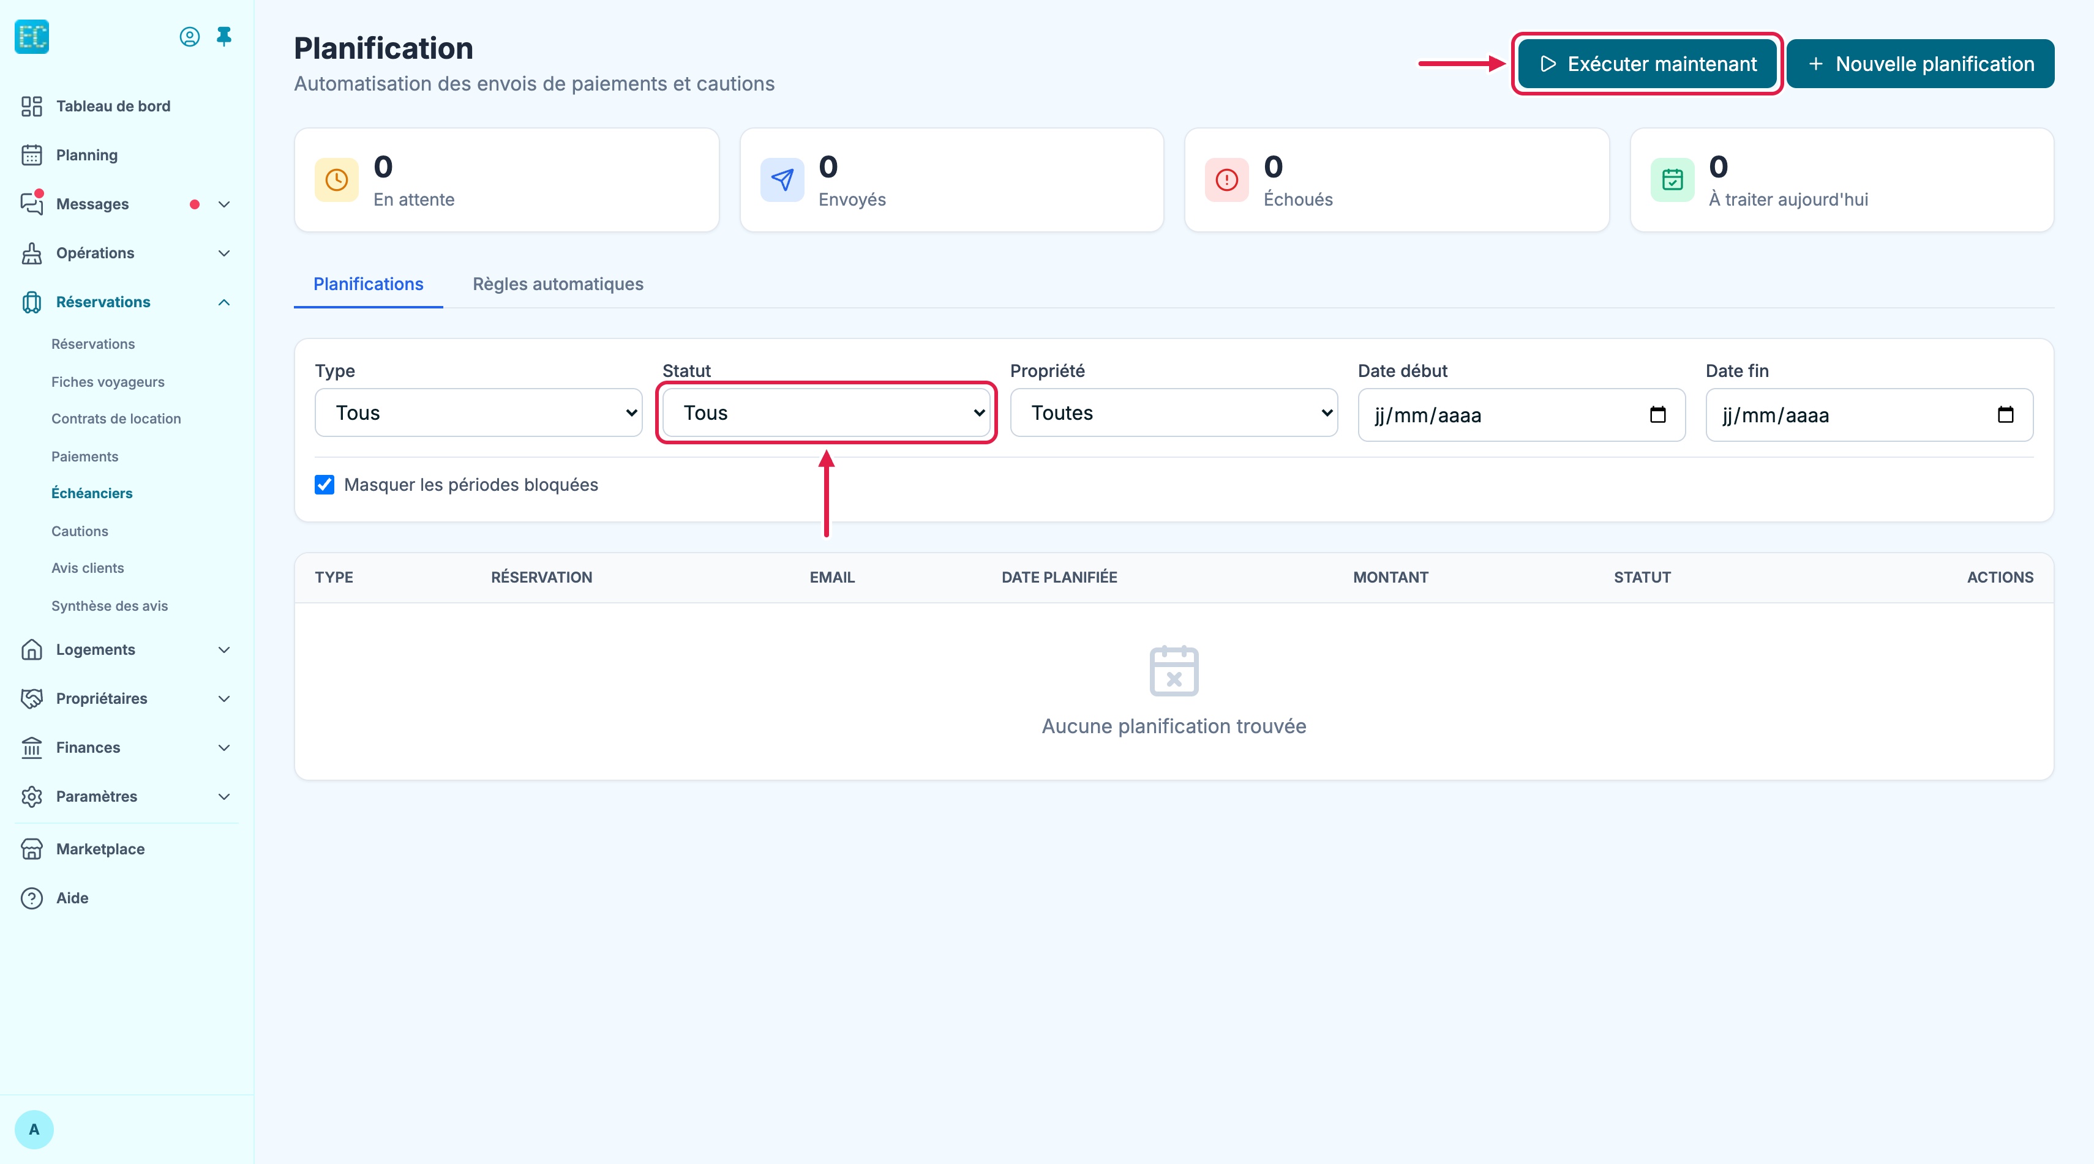The image size is (2094, 1164).
Task: Open the Statut filter dropdown
Action: click(827, 412)
